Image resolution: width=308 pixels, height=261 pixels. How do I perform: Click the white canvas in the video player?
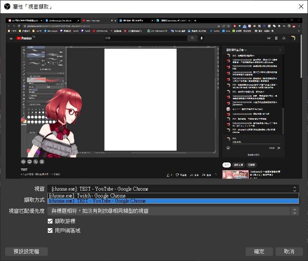[x=140, y=99]
